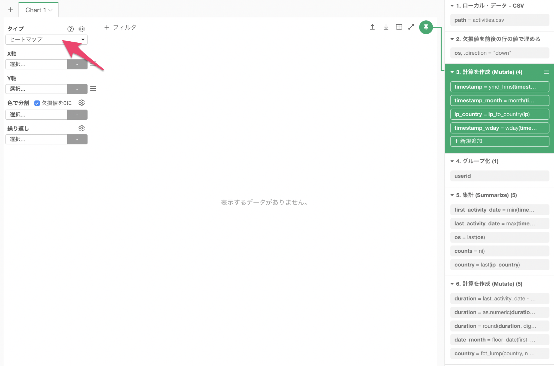Click the green pin icon

tap(426, 27)
